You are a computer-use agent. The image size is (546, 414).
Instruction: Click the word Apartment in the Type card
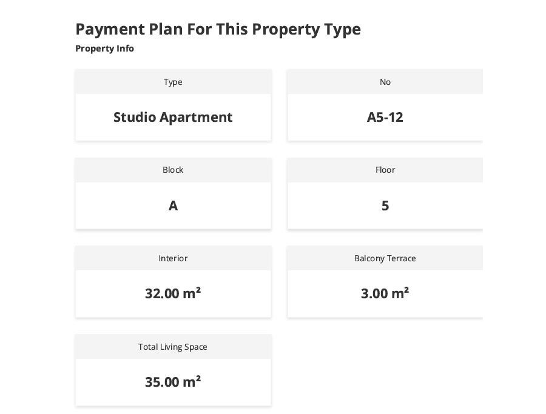pyautogui.click(x=196, y=118)
